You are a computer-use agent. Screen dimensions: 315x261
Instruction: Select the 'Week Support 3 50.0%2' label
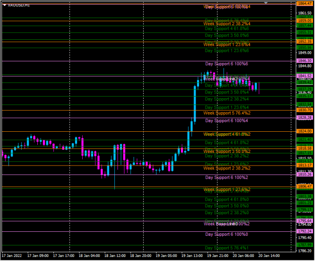click(x=227, y=151)
